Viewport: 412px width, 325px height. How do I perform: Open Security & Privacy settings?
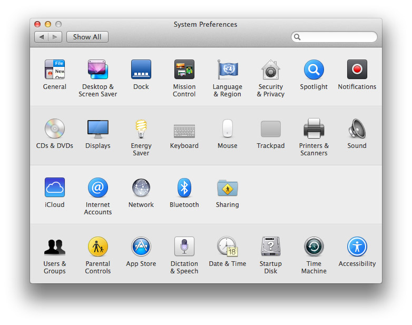271,70
